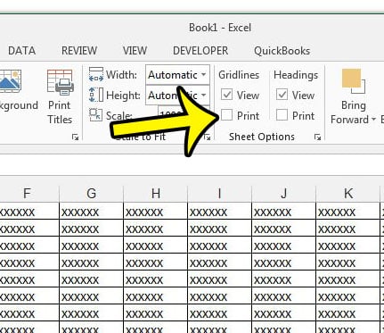Click the Bring Forward icon
384x333 pixels.
(353, 81)
